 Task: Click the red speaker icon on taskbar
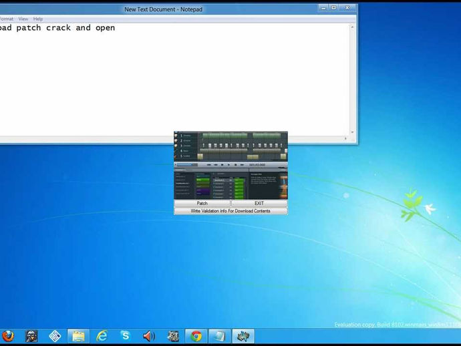point(149,336)
